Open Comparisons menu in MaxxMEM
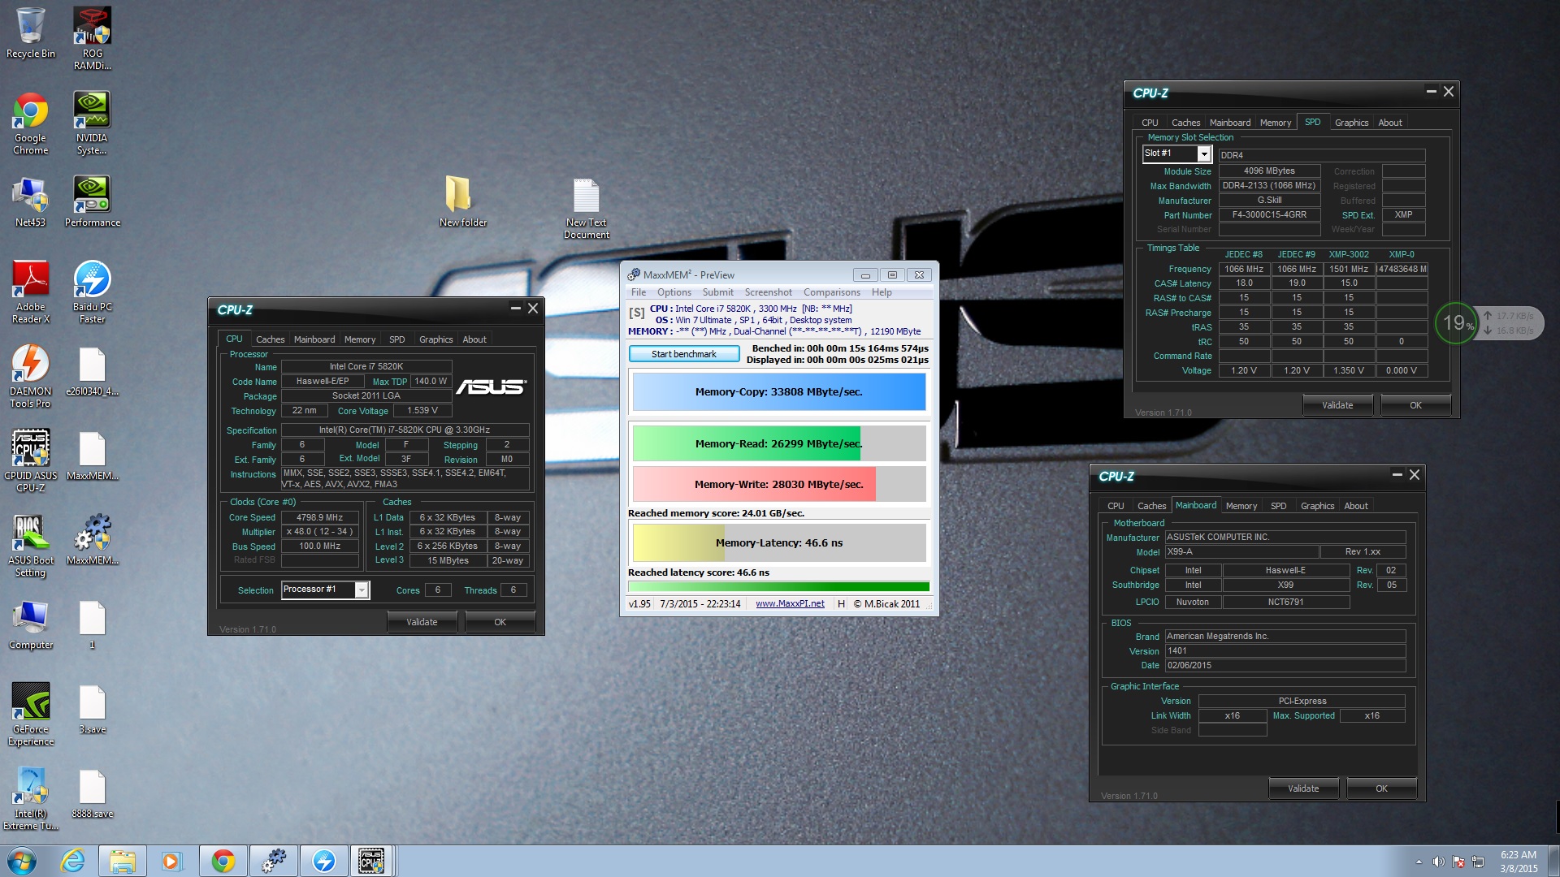The height and width of the screenshot is (877, 1560). click(831, 292)
